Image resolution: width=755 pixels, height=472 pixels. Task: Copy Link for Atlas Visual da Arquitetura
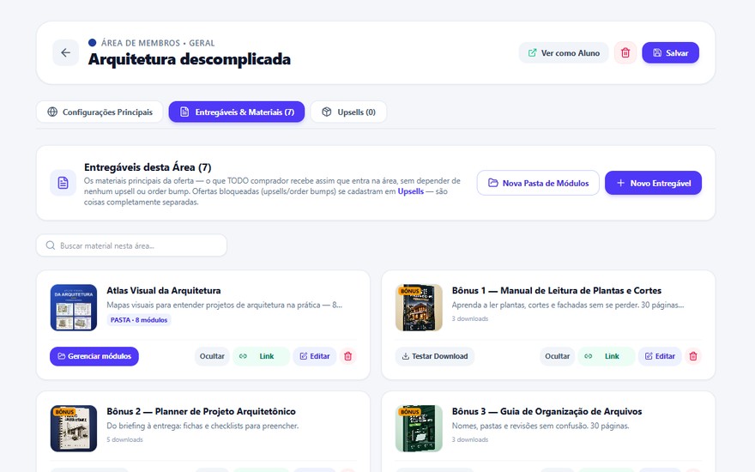click(261, 356)
